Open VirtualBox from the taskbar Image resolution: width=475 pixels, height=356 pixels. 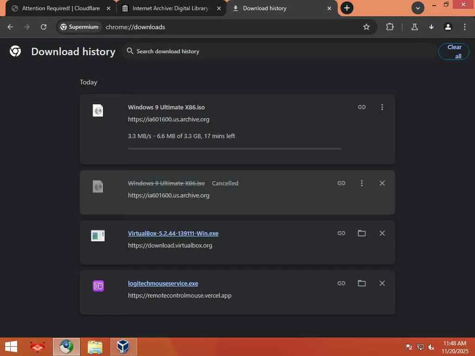click(123, 347)
